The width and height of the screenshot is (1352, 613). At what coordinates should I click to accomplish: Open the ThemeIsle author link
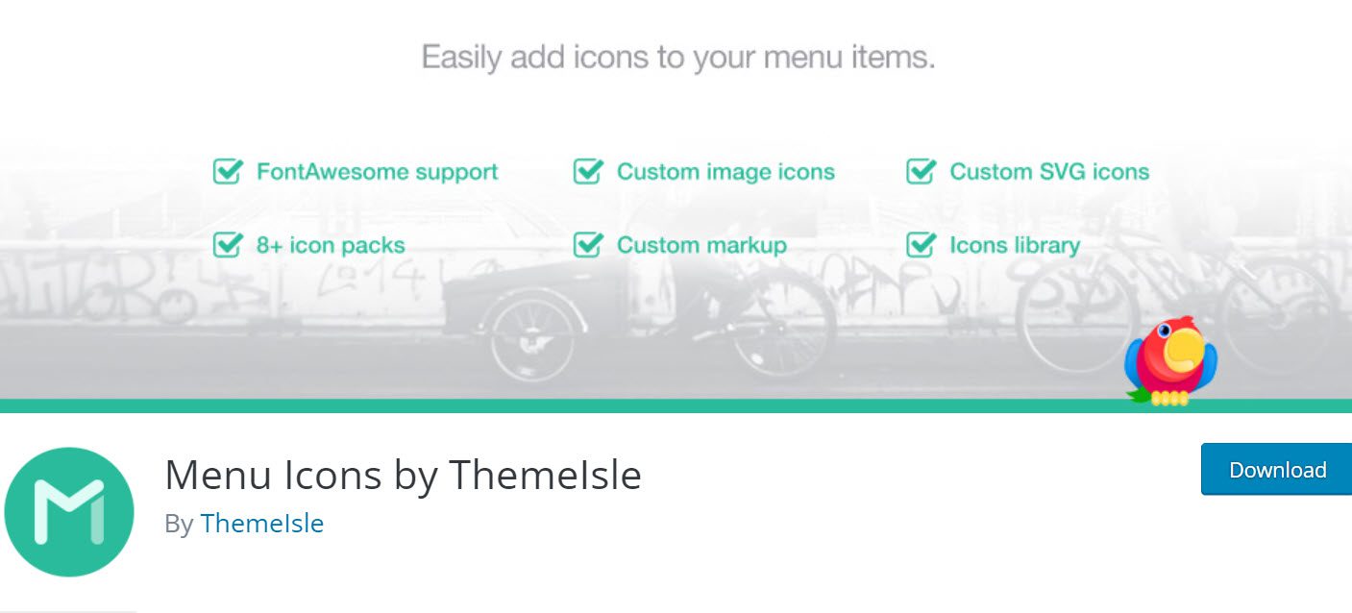pyautogui.click(x=261, y=524)
